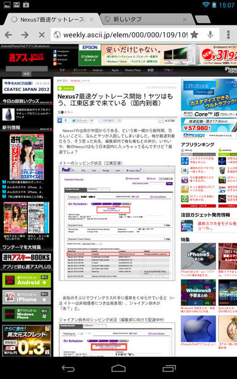Open the Twitter link in site header
The image size is (237, 379).
60,56
